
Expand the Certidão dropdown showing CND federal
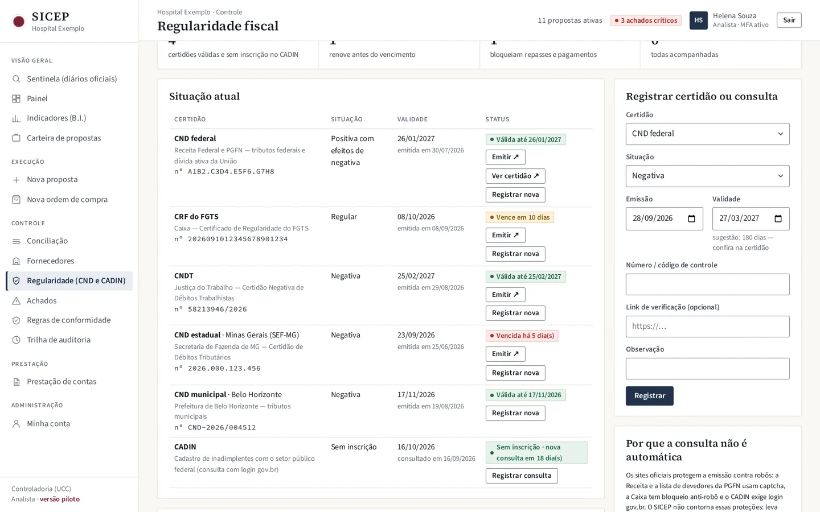[707, 134]
